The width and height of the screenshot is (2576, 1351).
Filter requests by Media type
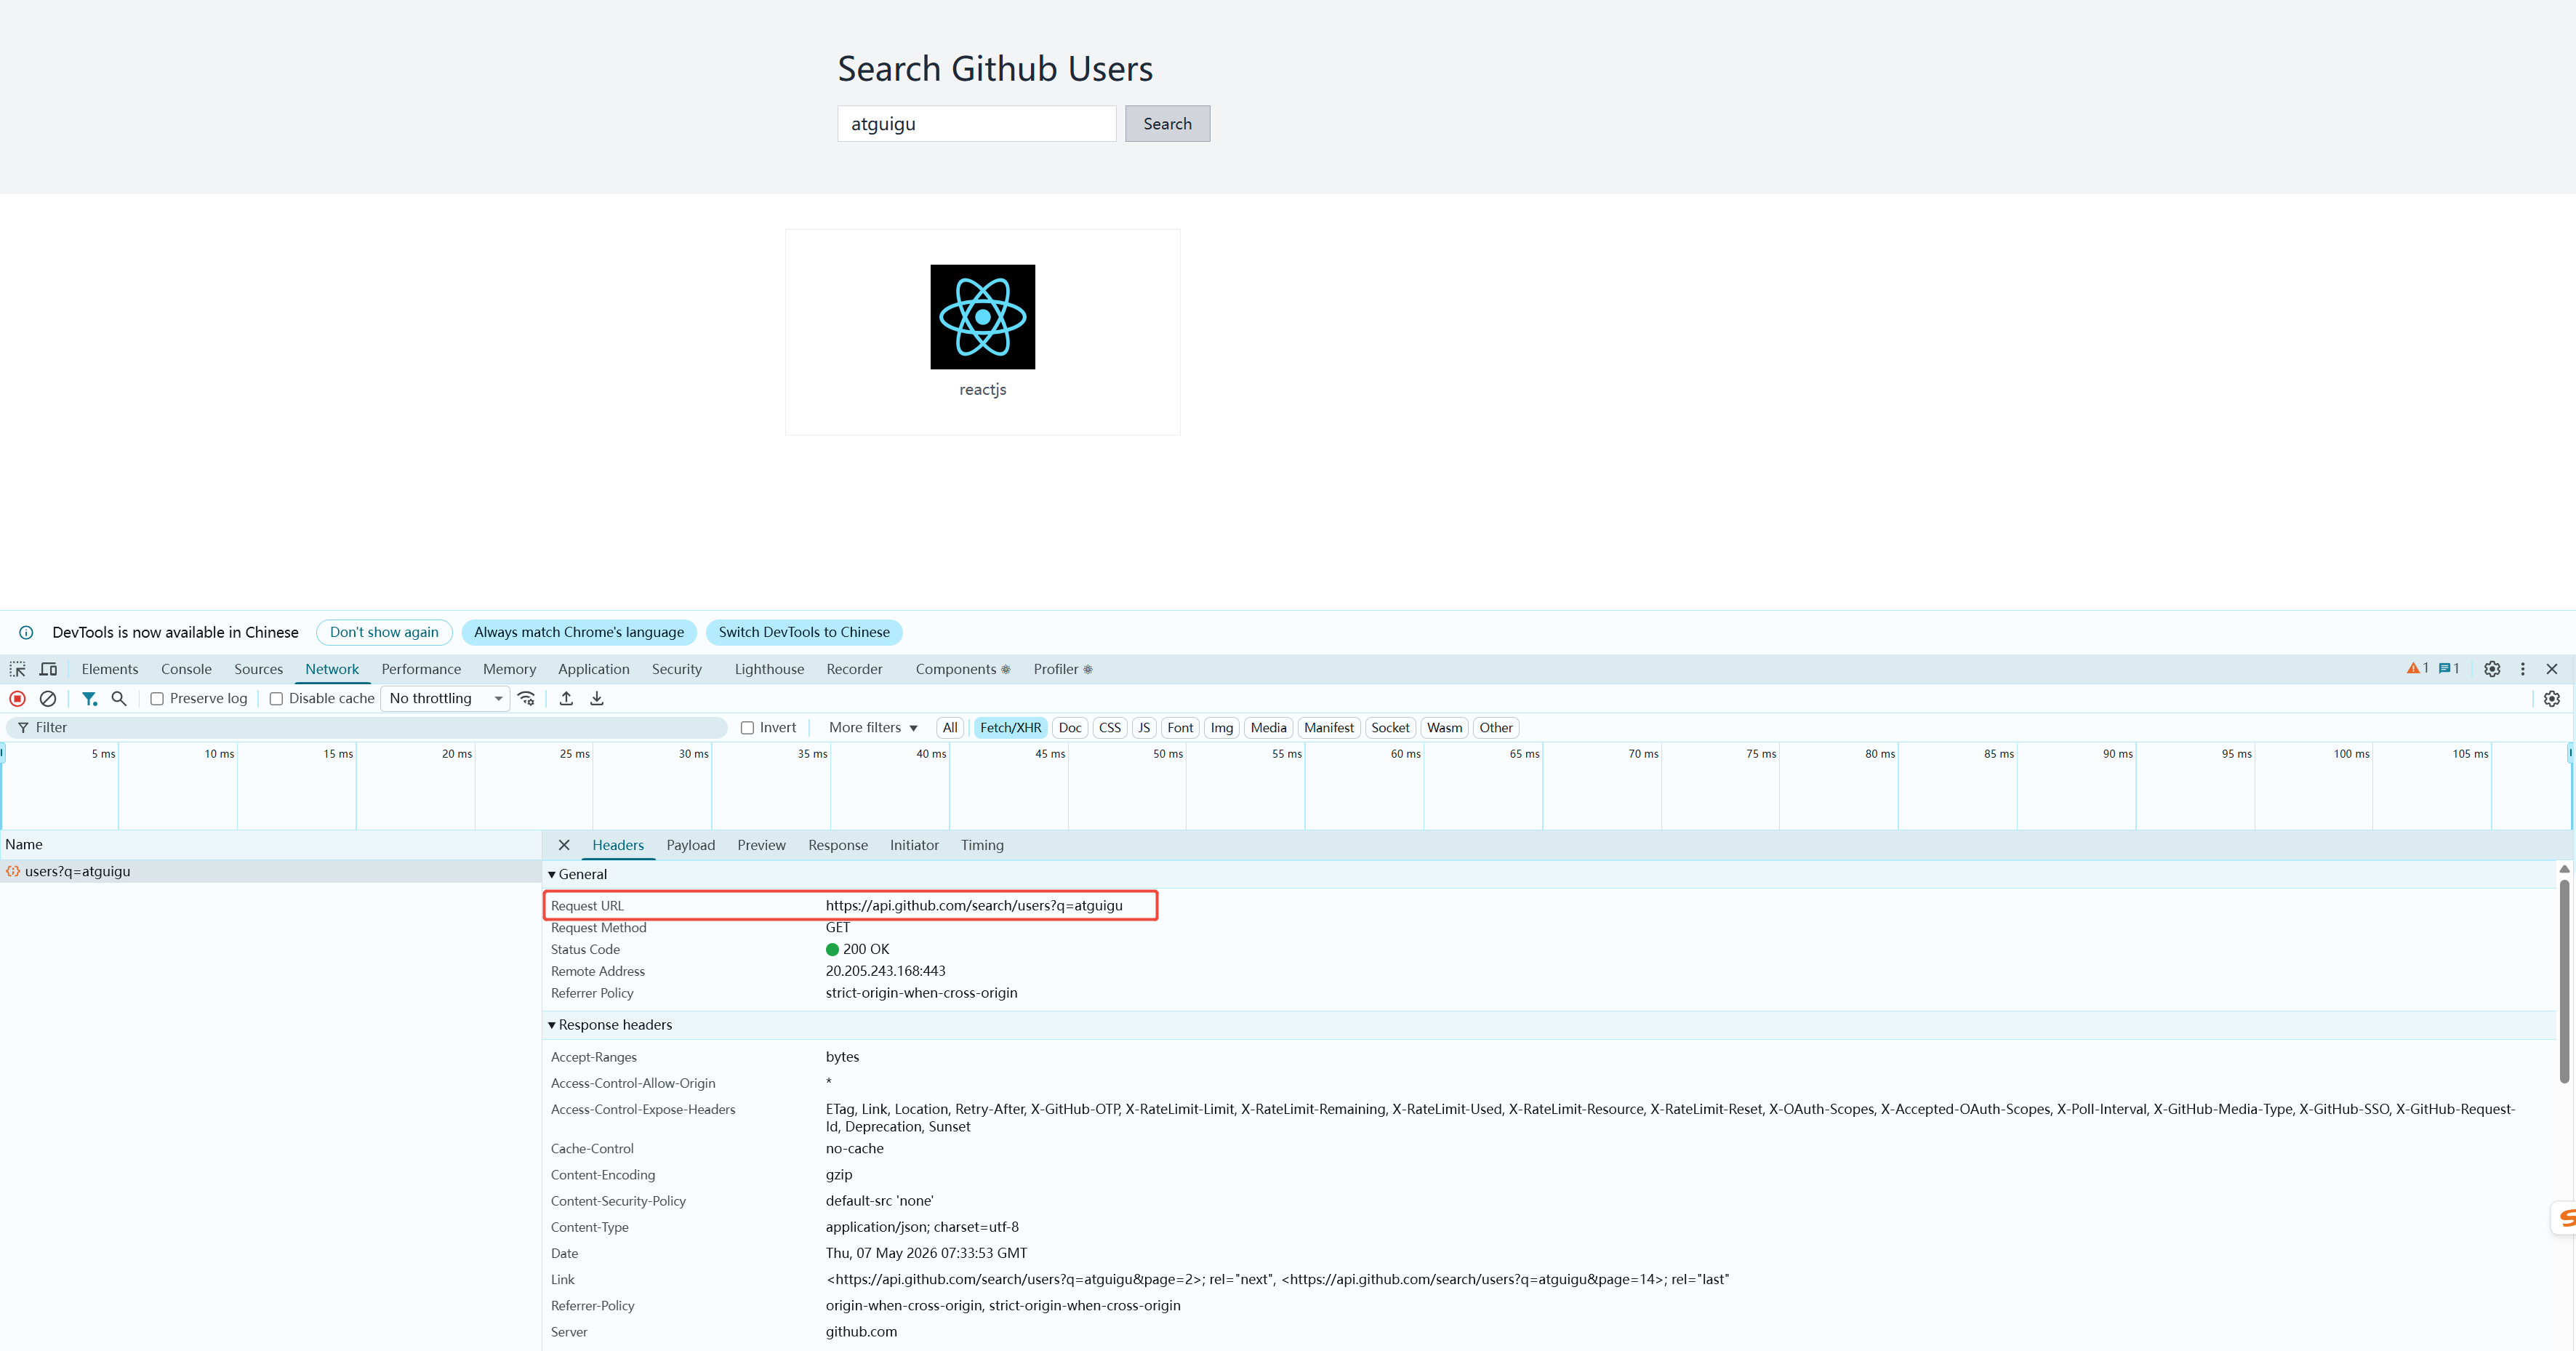1268,728
